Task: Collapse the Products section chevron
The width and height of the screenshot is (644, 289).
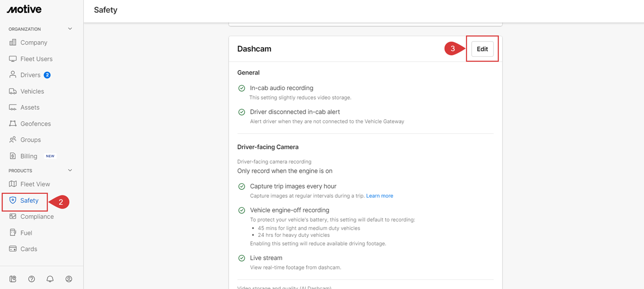Action: click(70, 170)
